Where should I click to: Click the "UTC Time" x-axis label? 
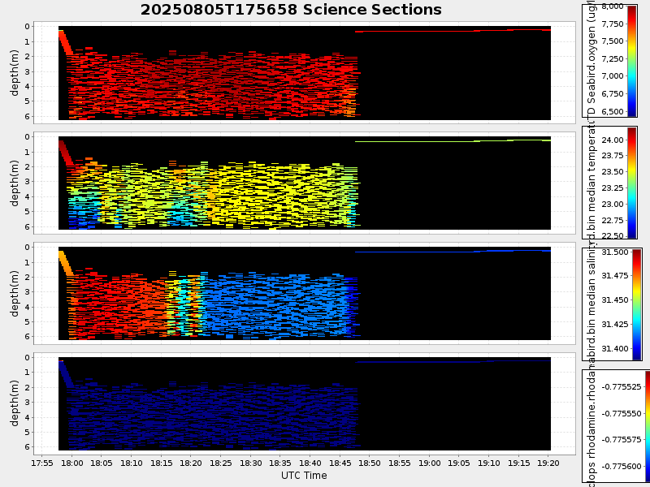click(x=304, y=475)
